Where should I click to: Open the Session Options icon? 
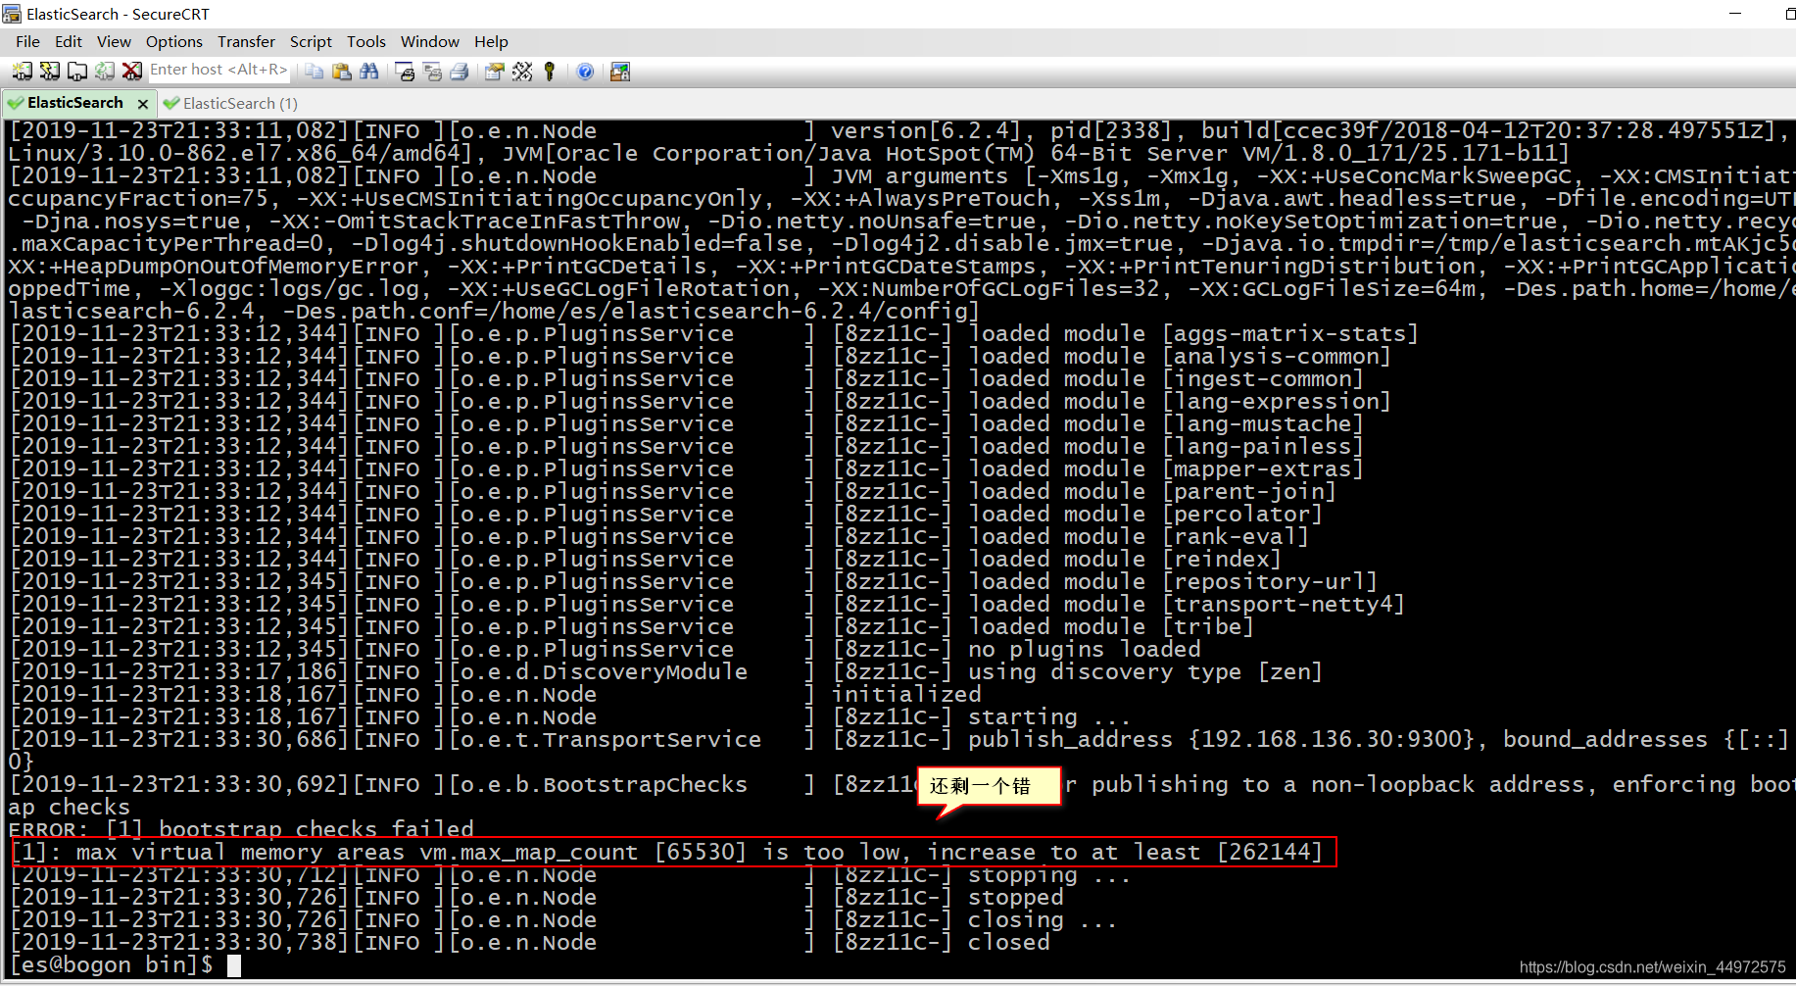click(x=495, y=72)
